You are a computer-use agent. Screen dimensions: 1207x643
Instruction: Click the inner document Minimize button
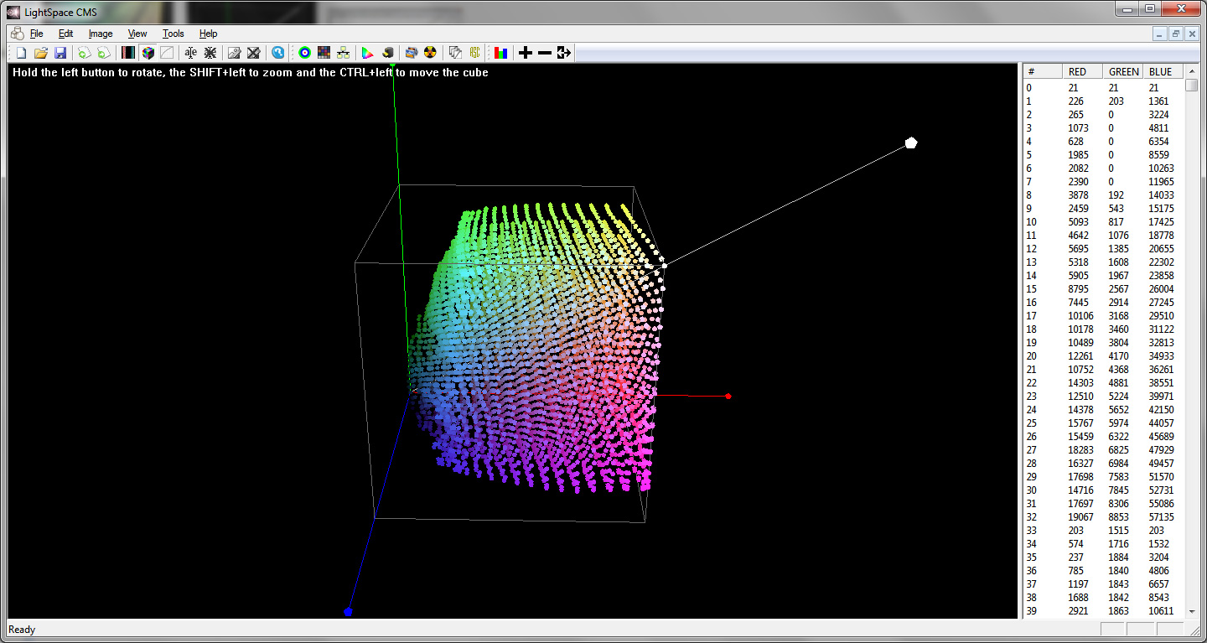pos(1161,34)
